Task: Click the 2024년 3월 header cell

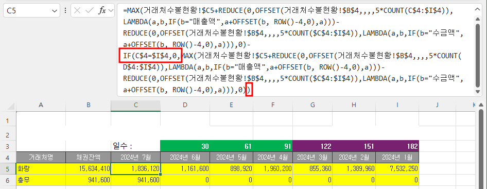Action: [x=312, y=157]
